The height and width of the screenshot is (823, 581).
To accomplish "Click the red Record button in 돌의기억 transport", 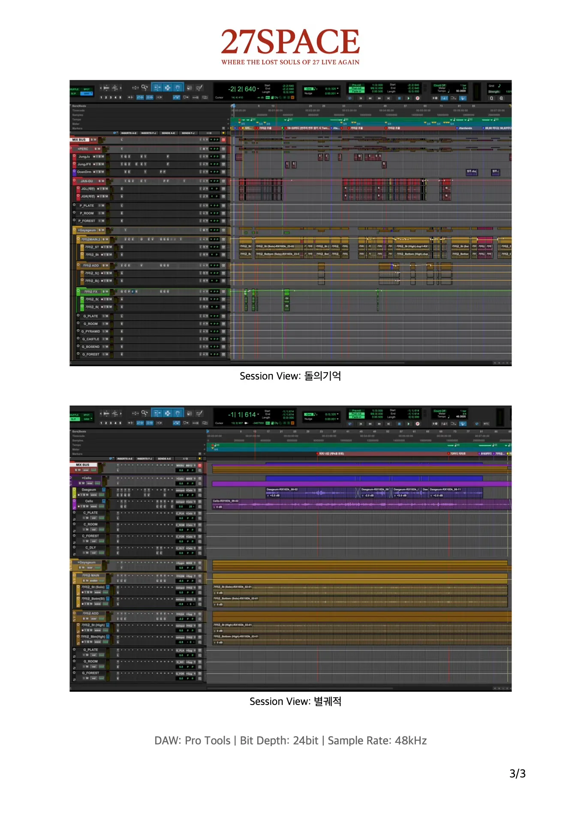I will (x=417, y=98).
